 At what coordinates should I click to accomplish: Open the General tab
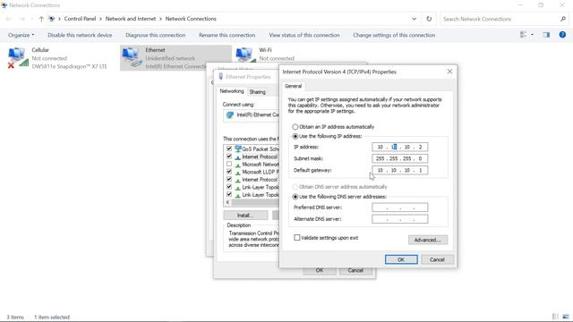coord(293,86)
